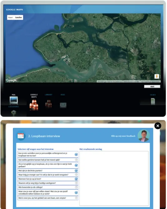Screen dimensions: 167x209
Task: Click the 2. Loopbaan interview title
Action: (44, 136)
